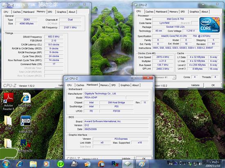Click the Intel Core i5 logo in CPU-Z
225x168 pixels.
click(x=209, y=25)
